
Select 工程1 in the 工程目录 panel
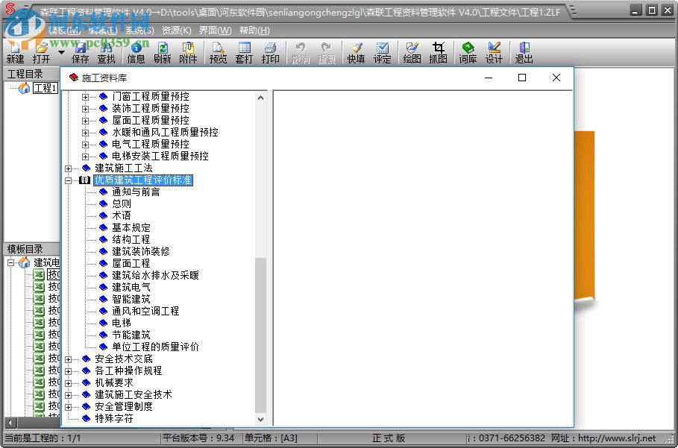click(45, 88)
